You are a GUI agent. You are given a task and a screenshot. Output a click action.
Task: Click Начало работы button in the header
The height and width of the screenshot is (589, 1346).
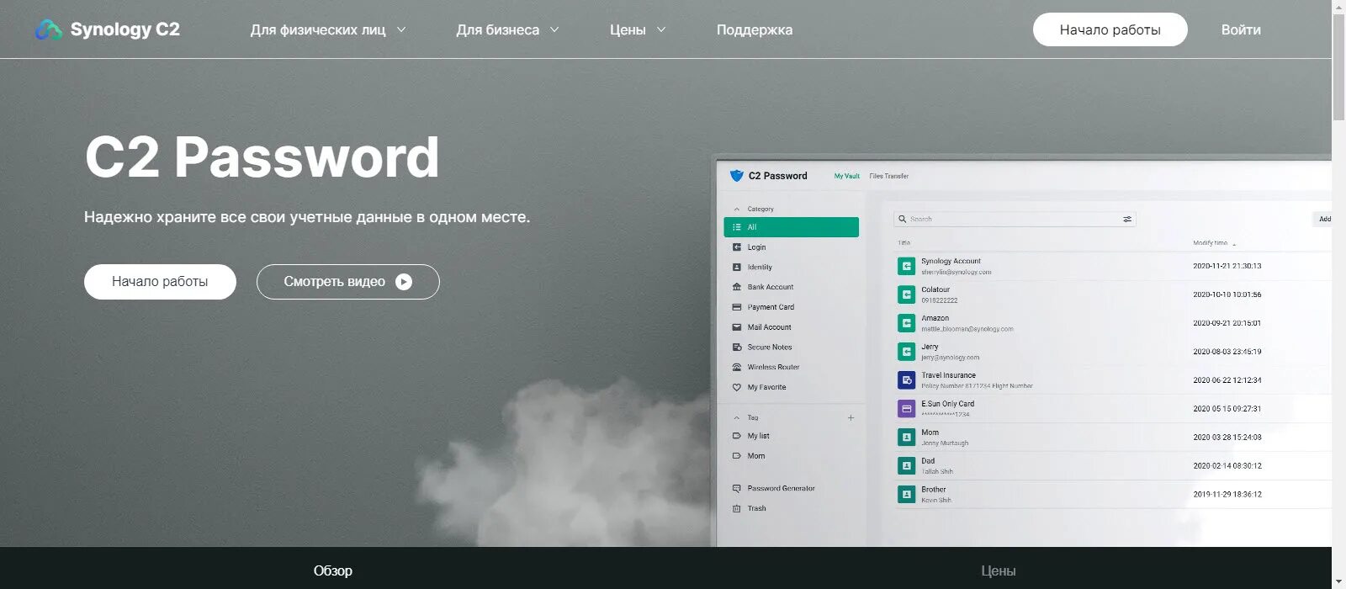click(1110, 29)
